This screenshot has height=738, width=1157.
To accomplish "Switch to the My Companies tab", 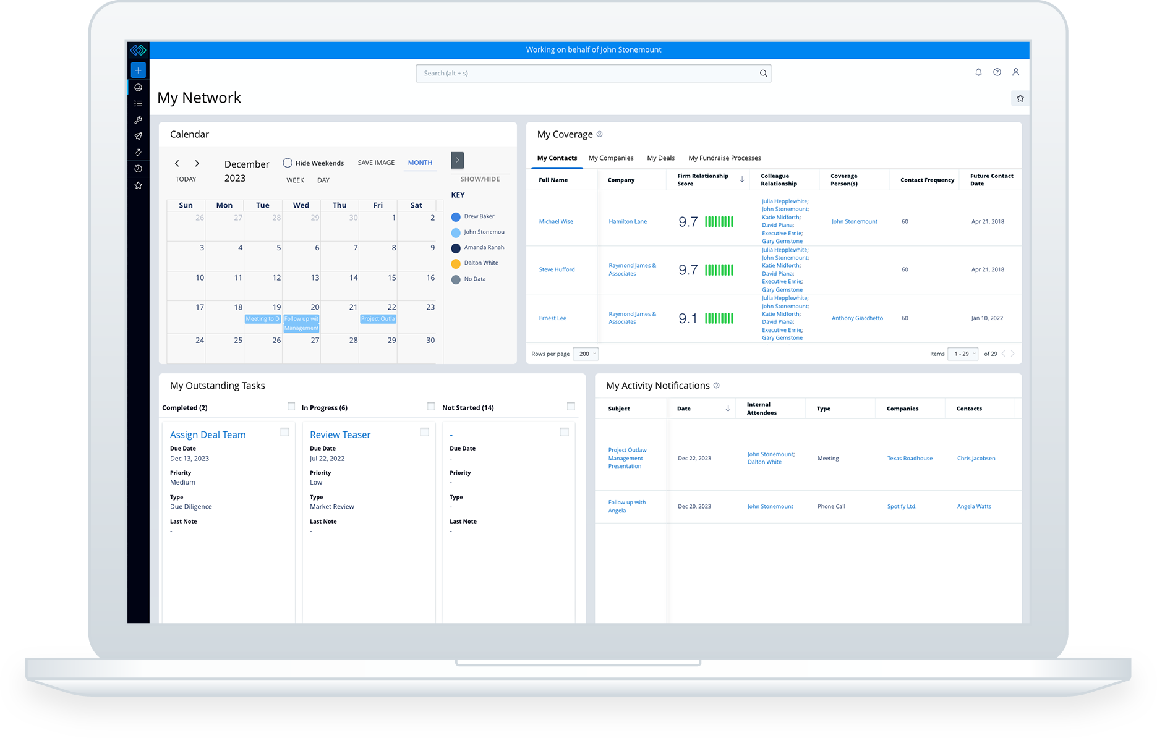I will coord(611,158).
